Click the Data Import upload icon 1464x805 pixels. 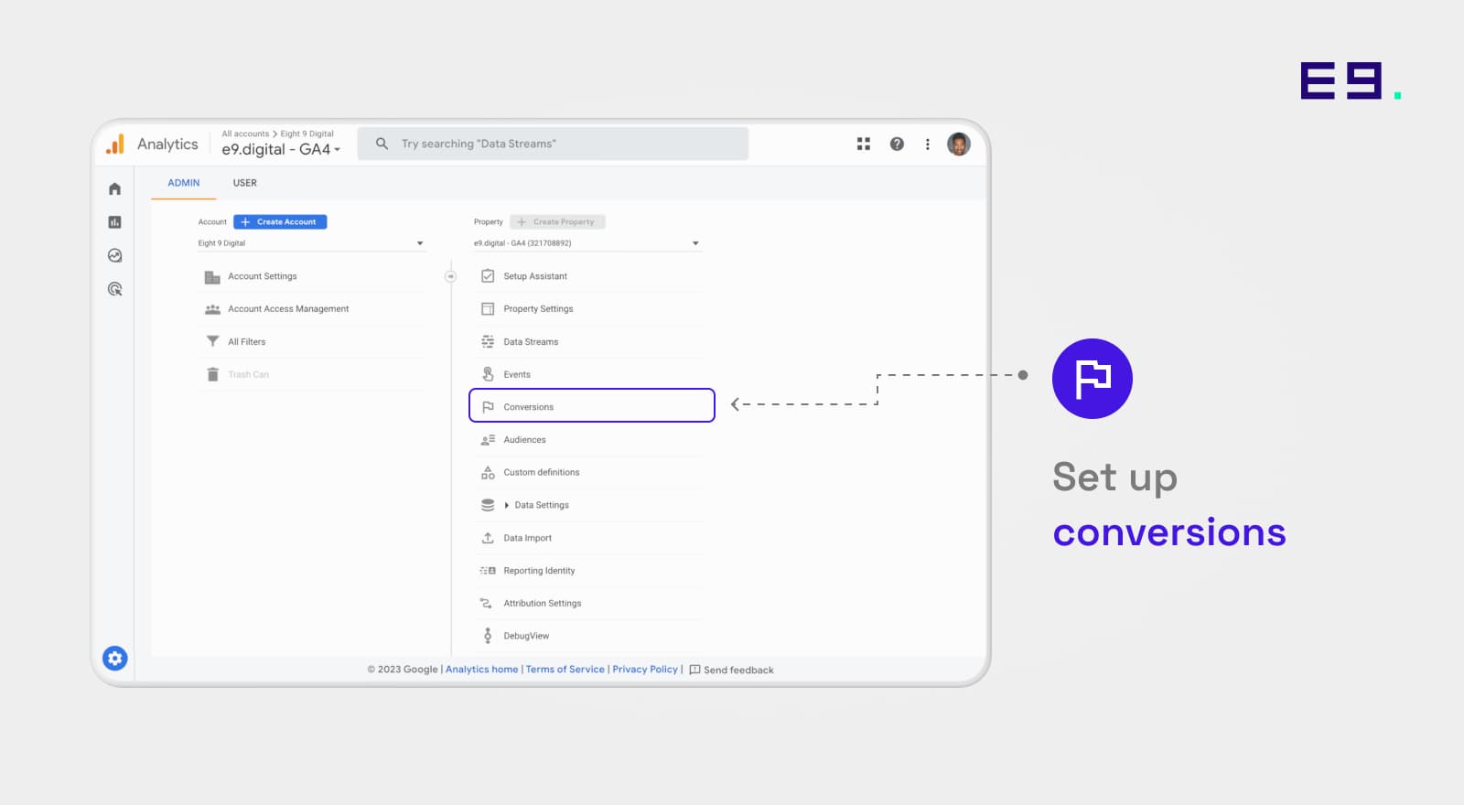click(488, 538)
